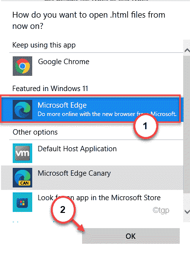
Task: Click the scrollbar track below the thumb
Action: pos(187,201)
